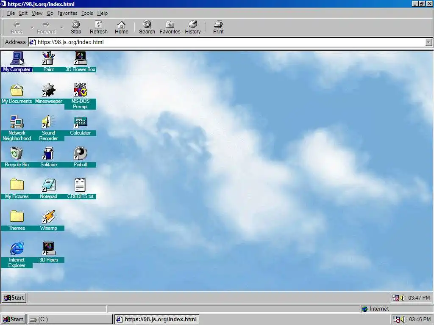Click the 03:46 PM outer taskbar clock

tap(420, 319)
